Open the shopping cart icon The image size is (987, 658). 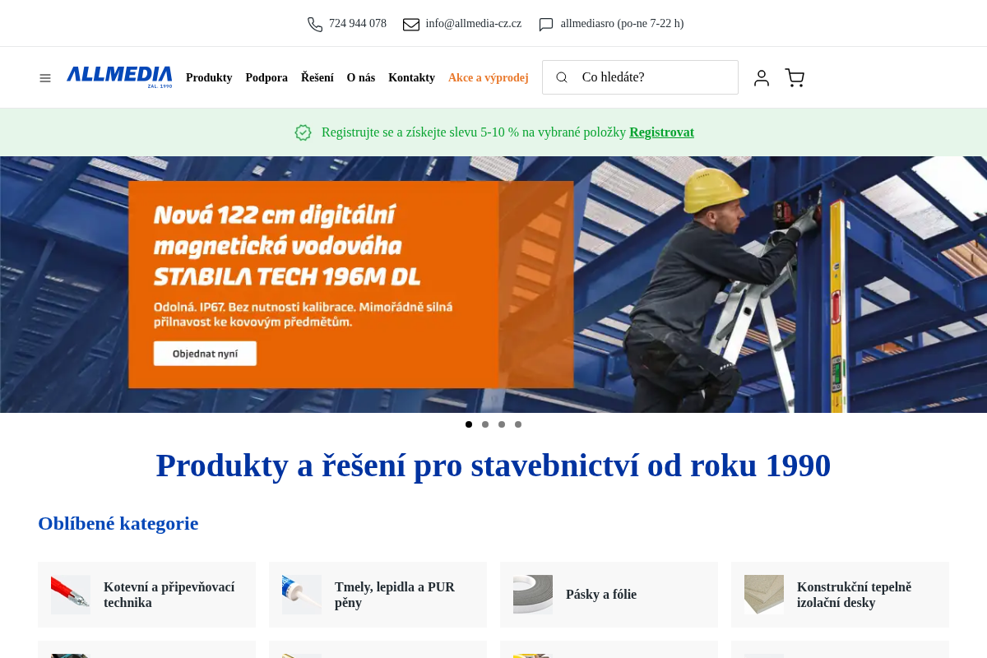tap(795, 78)
